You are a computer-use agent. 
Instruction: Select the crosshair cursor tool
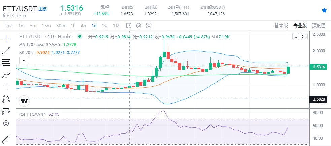click(6, 38)
